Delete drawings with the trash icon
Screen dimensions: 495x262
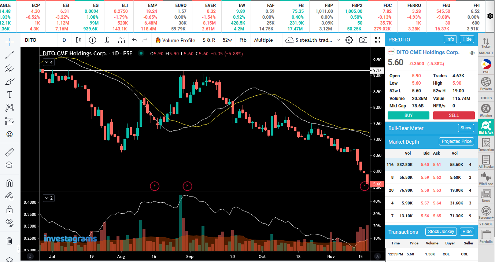click(x=10, y=241)
